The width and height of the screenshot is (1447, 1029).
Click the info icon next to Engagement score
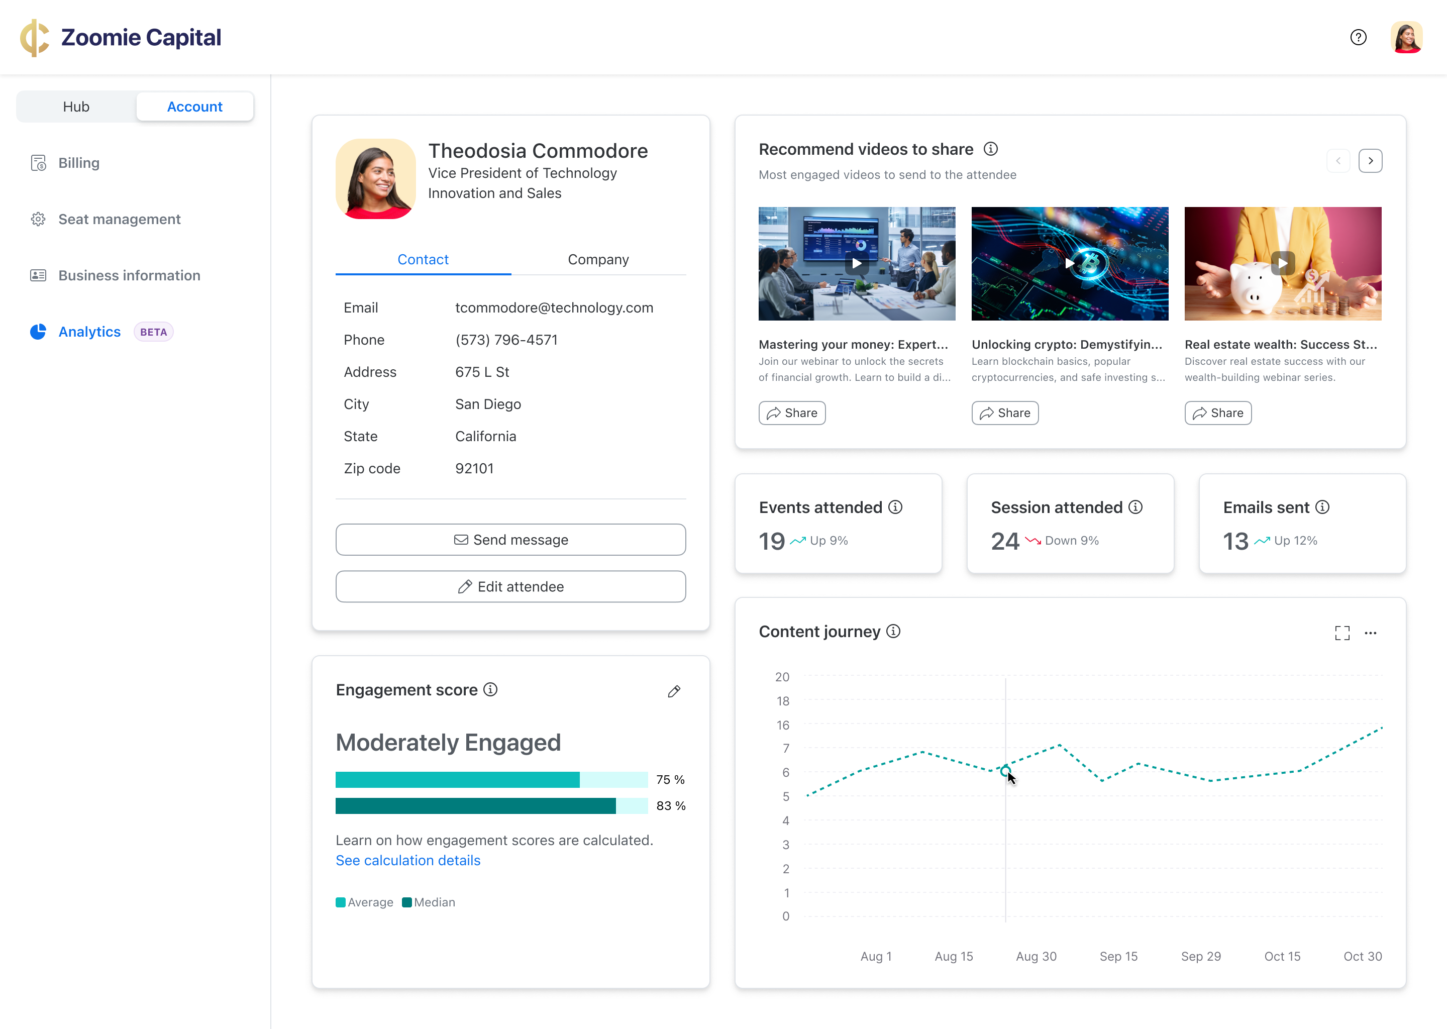490,689
